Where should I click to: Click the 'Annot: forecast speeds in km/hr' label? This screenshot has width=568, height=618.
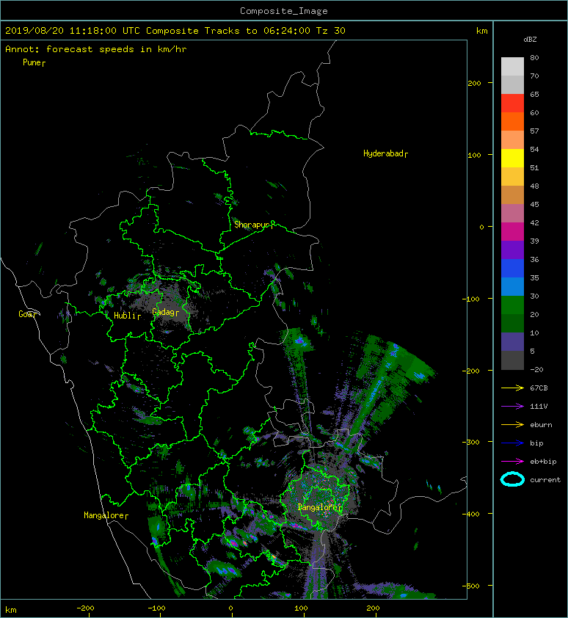pos(96,49)
